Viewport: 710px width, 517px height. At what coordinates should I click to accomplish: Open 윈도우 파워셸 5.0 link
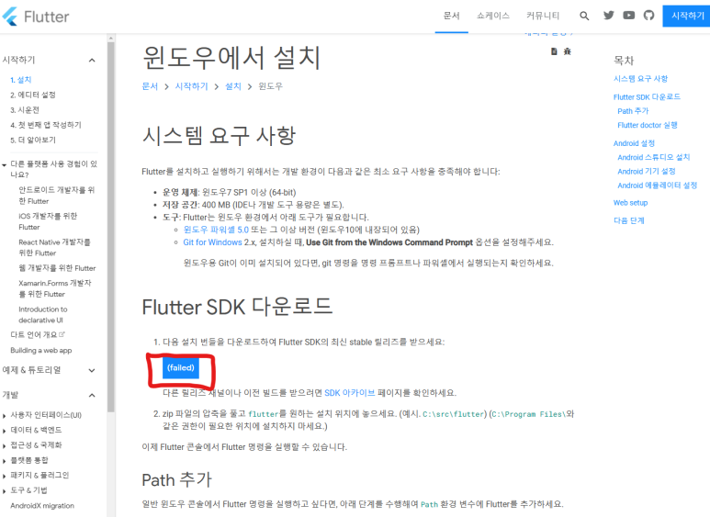216,230
